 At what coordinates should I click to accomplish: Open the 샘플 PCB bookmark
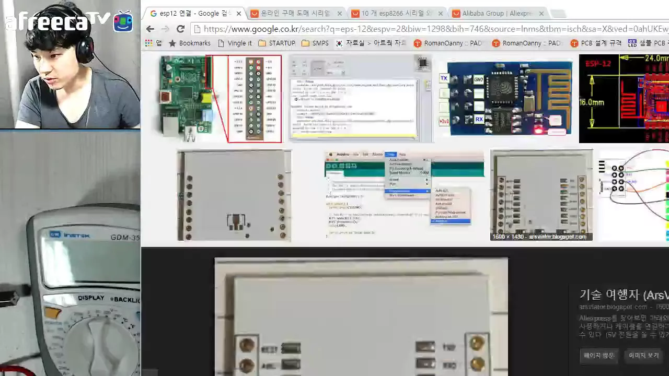click(648, 43)
